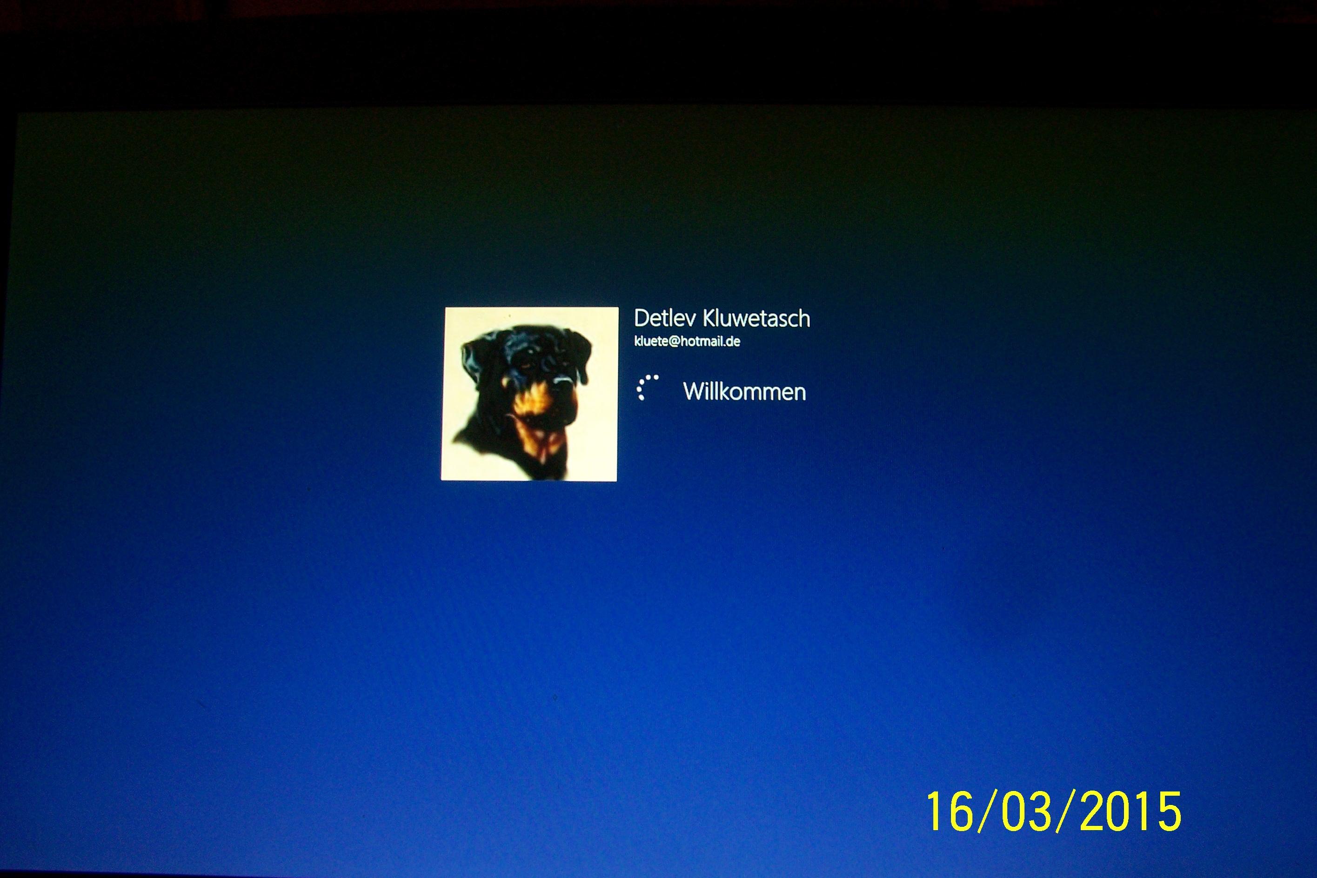1317x878 pixels.
Task: Click the year 2015 in date stamp
Action: (1130, 811)
